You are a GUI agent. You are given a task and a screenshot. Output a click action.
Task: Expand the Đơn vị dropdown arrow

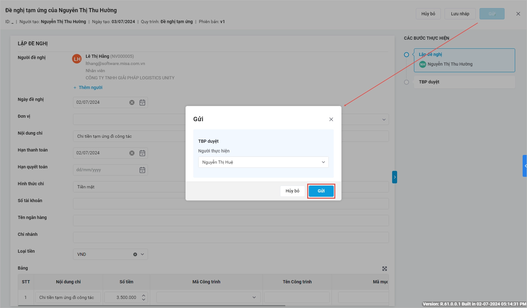pyautogui.click(x=384, y=120)
